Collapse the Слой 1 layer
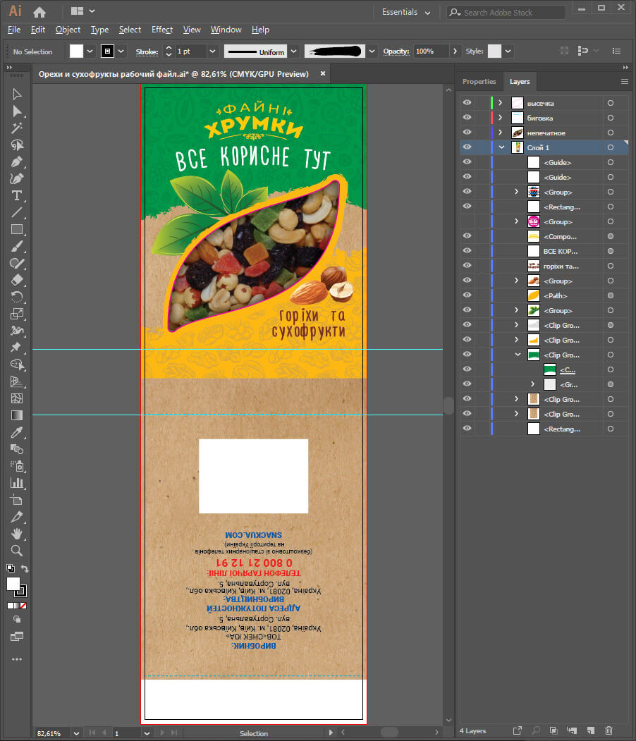The width and height of the screenshot is (636, 741). (501, 147)
